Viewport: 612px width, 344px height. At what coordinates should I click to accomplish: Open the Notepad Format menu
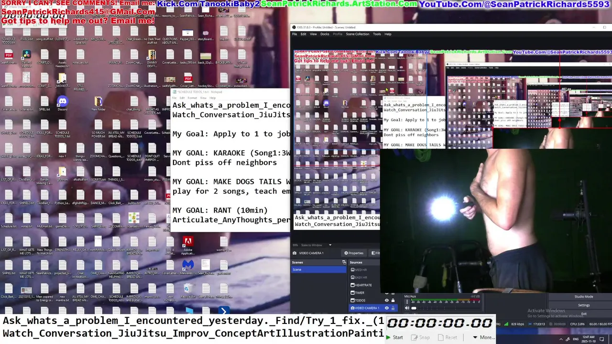click(x=192, y=98)
